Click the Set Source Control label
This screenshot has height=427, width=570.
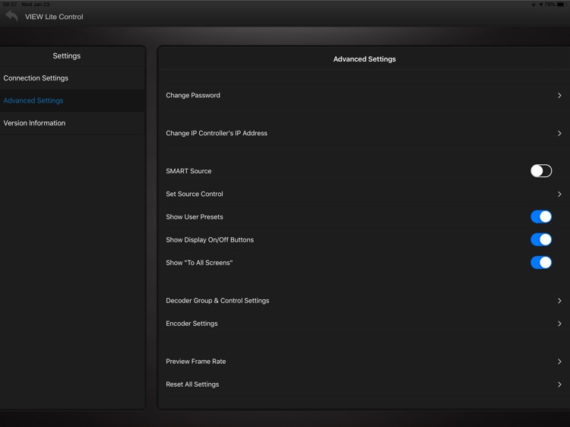pyautogui.click(x=195, y=194)
